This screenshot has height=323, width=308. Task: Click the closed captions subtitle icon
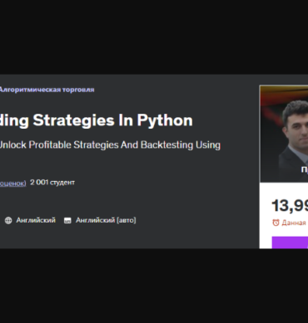[67, 221]
